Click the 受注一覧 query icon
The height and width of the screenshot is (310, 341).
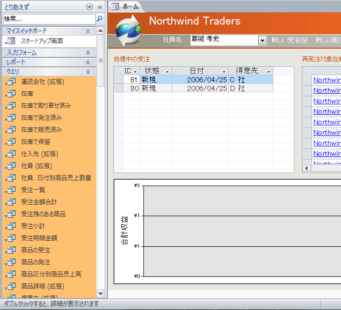pos(11,190)
